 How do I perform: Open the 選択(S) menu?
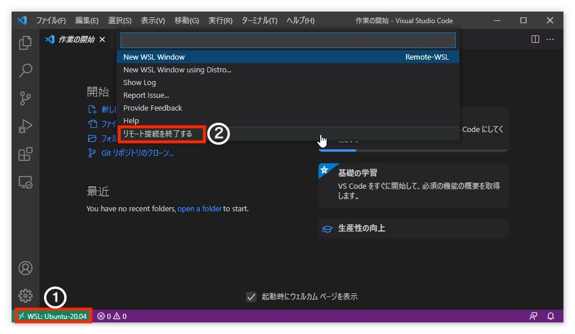[x=119, y=20]
